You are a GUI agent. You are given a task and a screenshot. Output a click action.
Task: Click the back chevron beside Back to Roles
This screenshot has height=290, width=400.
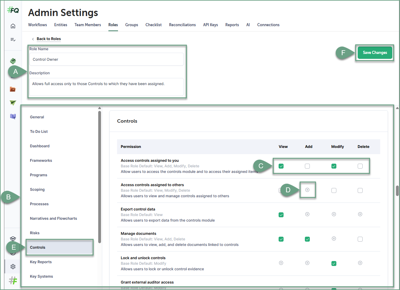[x=33, y=39]
